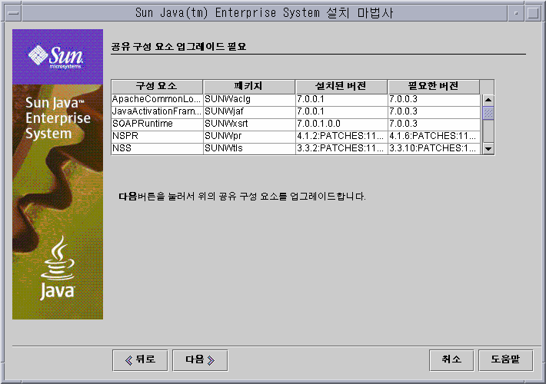Click the 구성 요소 column header

point(157,87)
